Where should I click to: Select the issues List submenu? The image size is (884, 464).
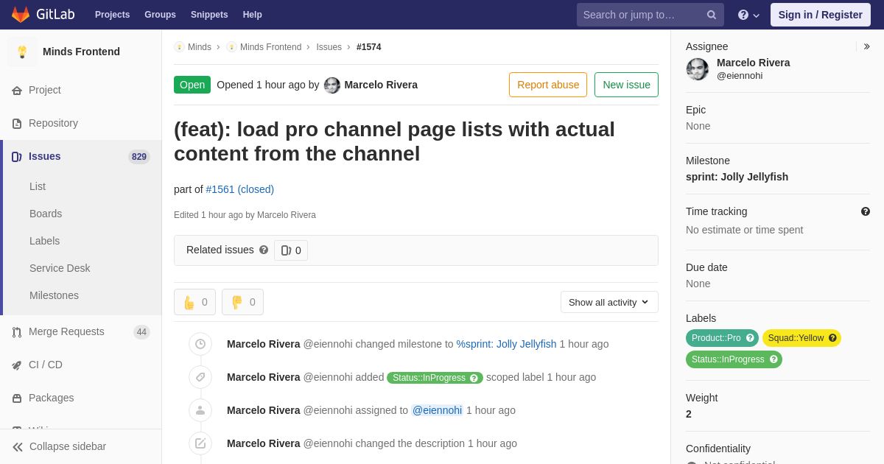pos(38,186)
